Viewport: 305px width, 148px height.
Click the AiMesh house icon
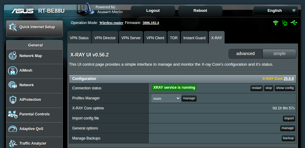13,71
